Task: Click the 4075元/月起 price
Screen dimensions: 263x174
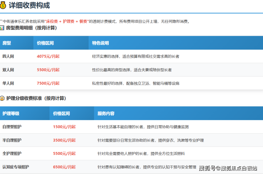Action: coord(48,56)
